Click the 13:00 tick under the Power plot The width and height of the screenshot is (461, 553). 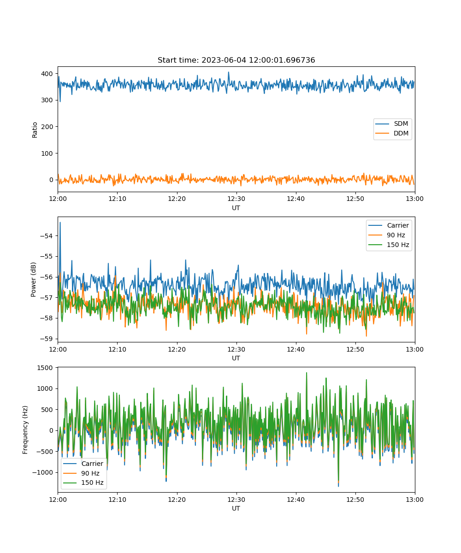click(414, 349)
